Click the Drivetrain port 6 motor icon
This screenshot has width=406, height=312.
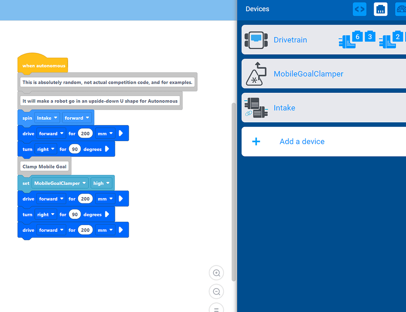click(x=351, y=40)
